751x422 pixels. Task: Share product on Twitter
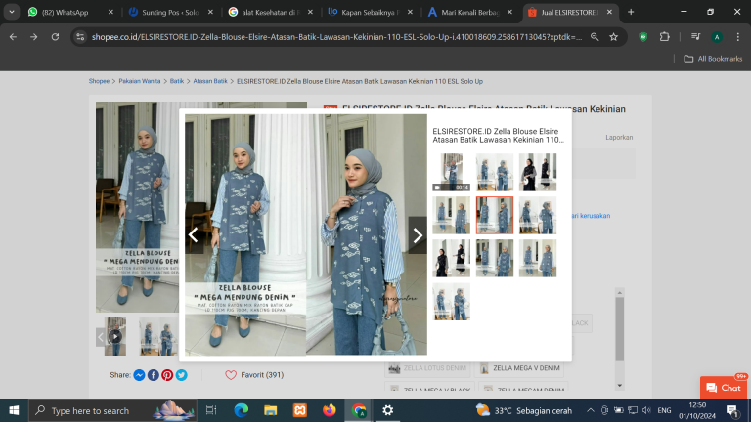click(181, 375)
